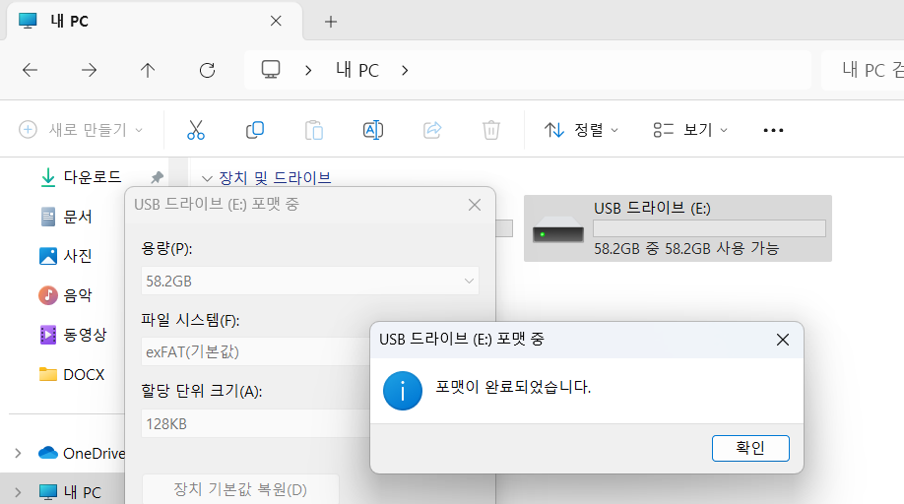Close the 내 PC tab
Viewport: 904px width, 504px height.
[x=276, y=21]
